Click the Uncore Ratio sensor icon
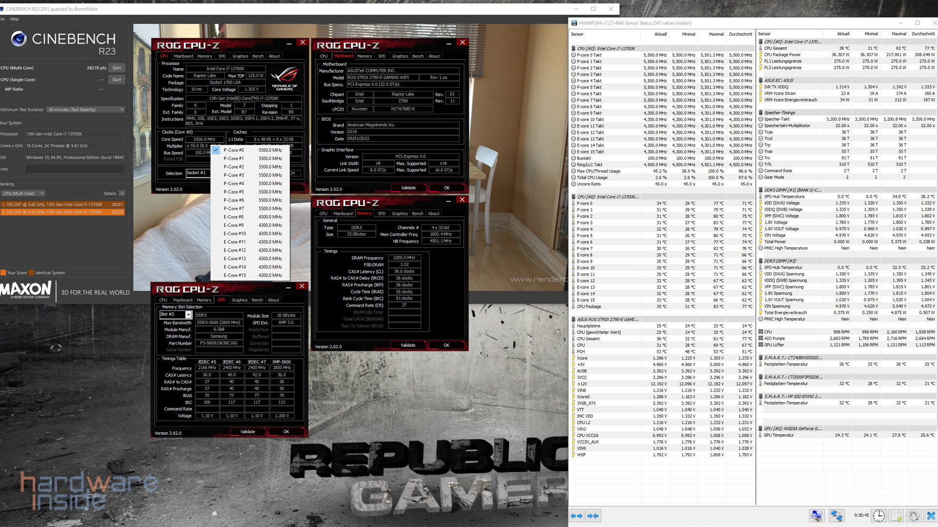 click(x=573, y=184)
